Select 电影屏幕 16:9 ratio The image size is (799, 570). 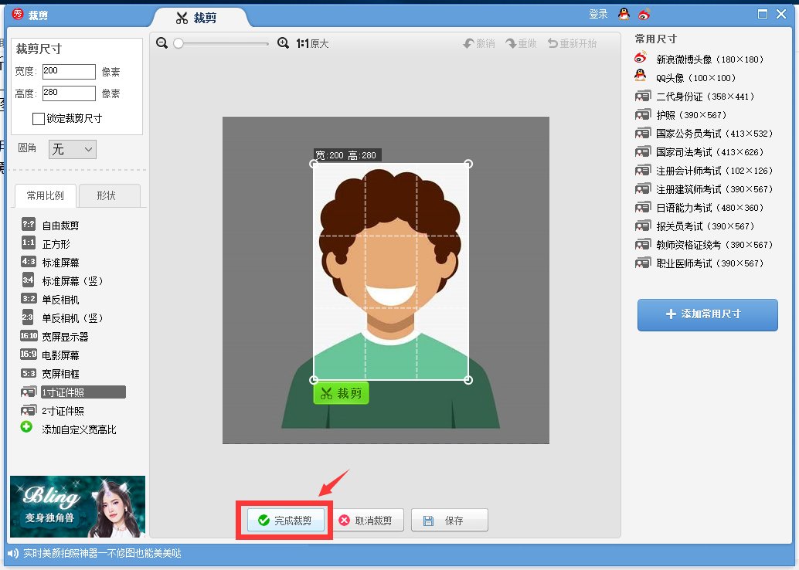(x=50, y=355)
